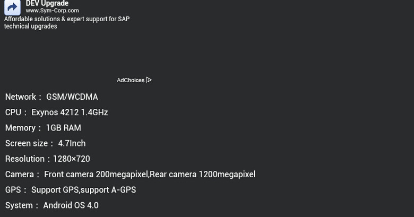This screenshot has height=217, width=414.
Task: Click the 'Front camera 200megapixel' text
Action: pos(96,175)
